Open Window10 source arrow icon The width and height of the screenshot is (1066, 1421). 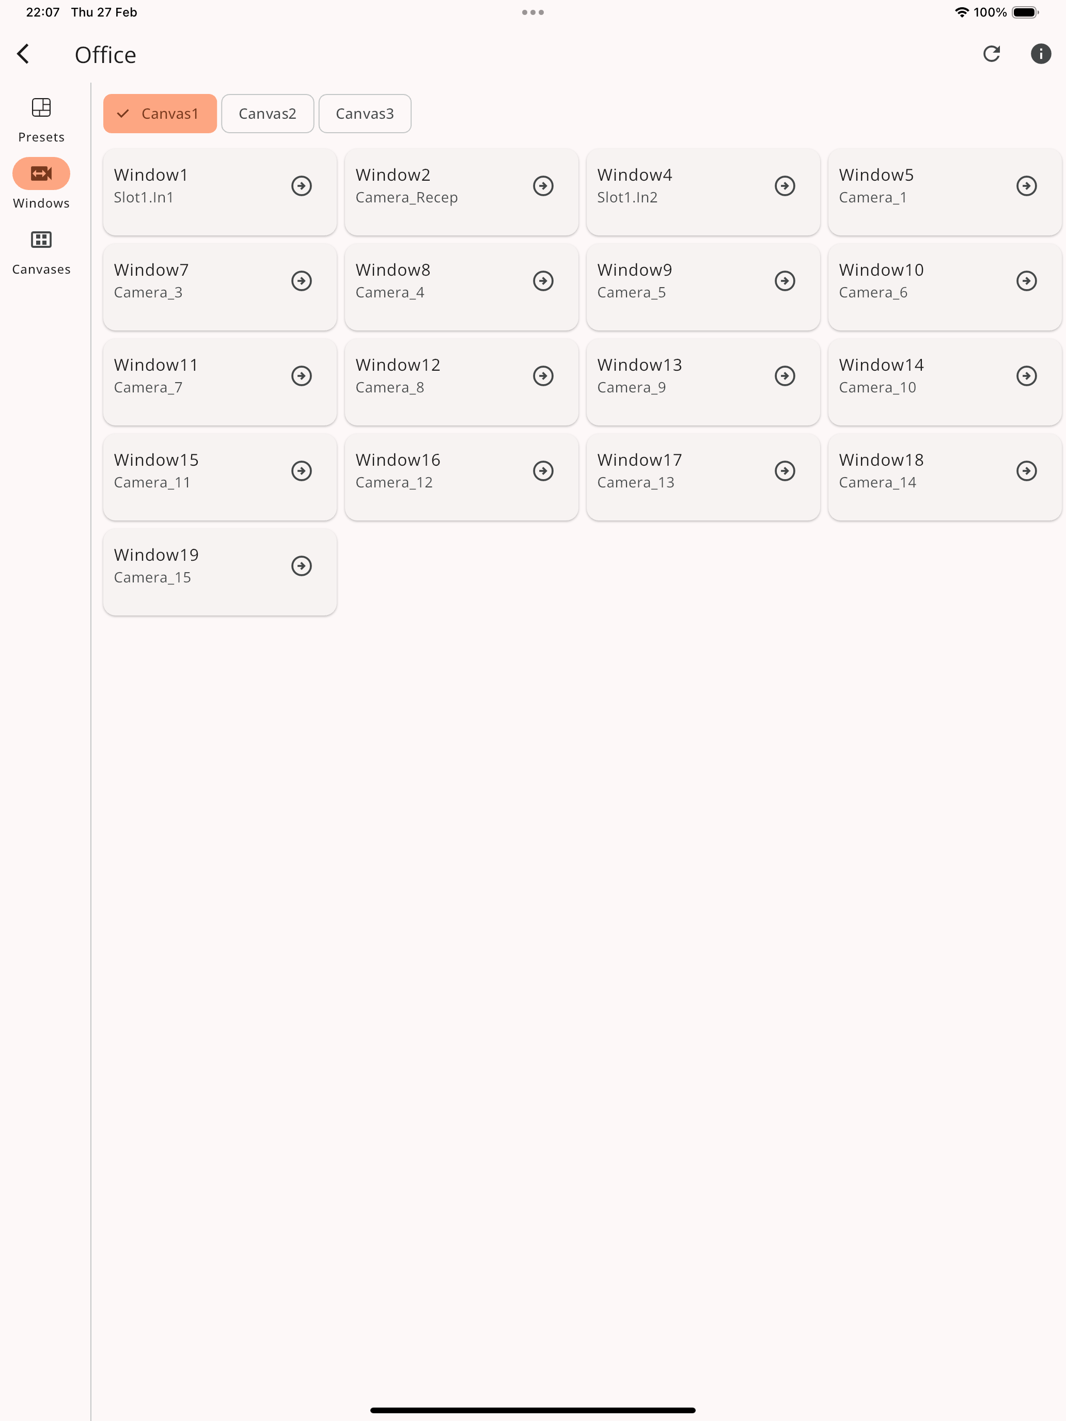(1026, 281)
